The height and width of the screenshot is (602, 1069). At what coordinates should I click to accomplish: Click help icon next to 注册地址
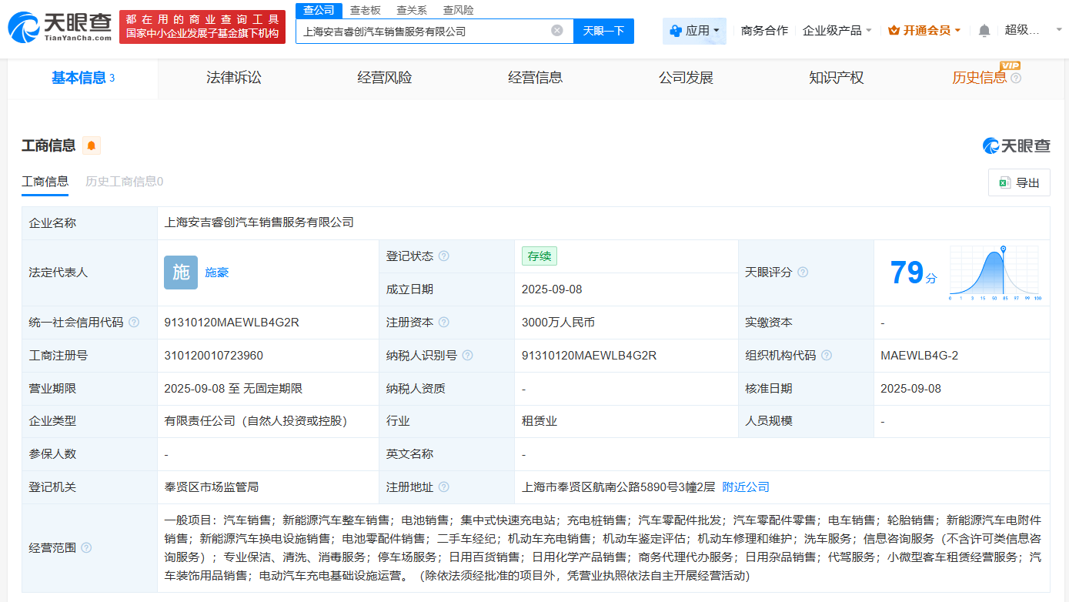pos(444,487)
